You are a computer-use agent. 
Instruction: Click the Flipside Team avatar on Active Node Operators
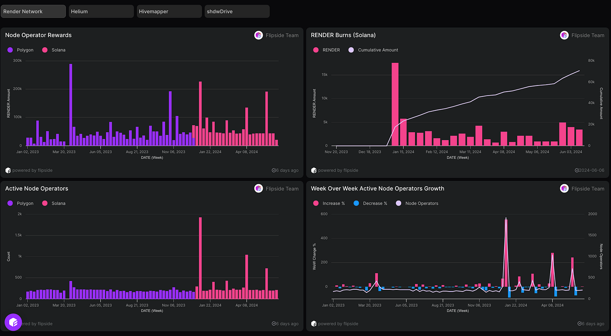[x=258, y=189]
